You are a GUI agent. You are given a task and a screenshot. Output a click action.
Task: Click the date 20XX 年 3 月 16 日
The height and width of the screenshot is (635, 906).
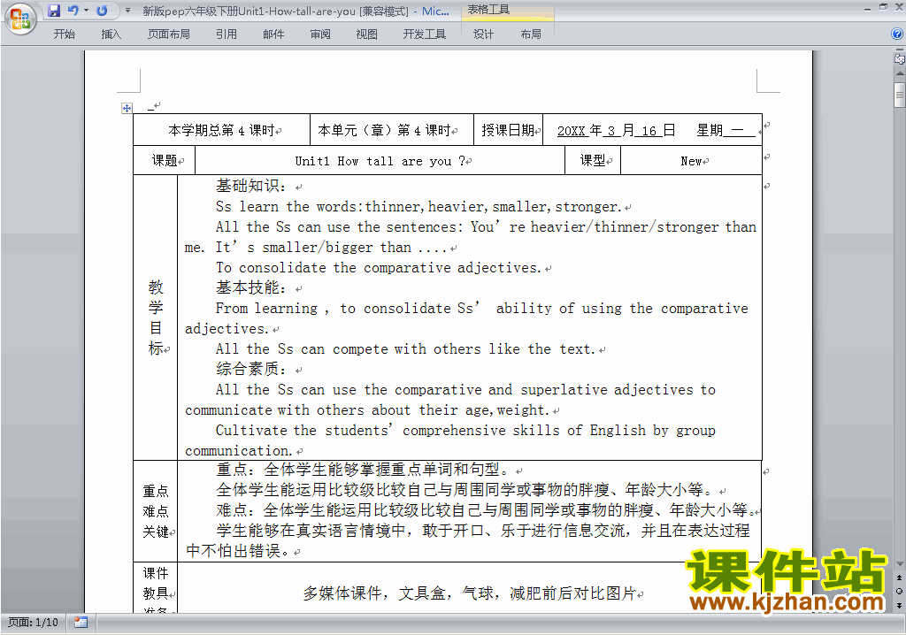pos(616,131)
